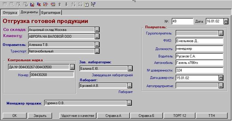Click the Зав. лаборатории field Балина Е.Ю.

coord(104,68)
